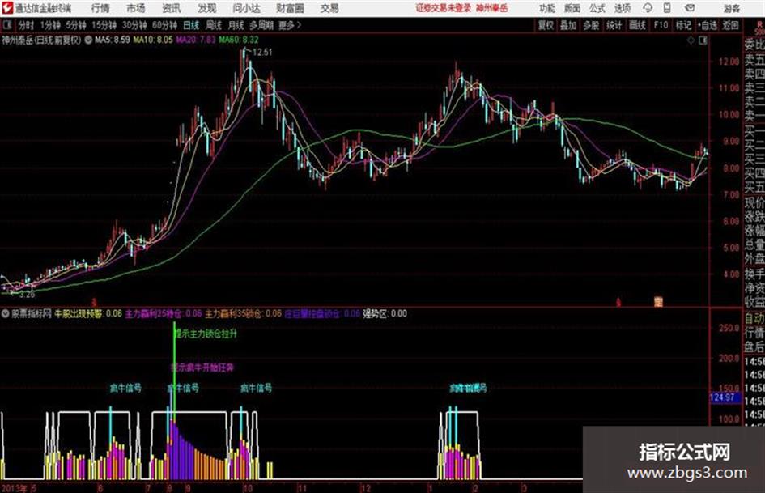Click the 牛股出现预警: 0.06 indicator label

[x=88, y=314]
